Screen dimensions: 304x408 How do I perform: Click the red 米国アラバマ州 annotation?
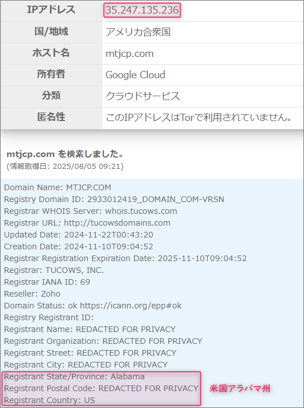tap(240, 388)
